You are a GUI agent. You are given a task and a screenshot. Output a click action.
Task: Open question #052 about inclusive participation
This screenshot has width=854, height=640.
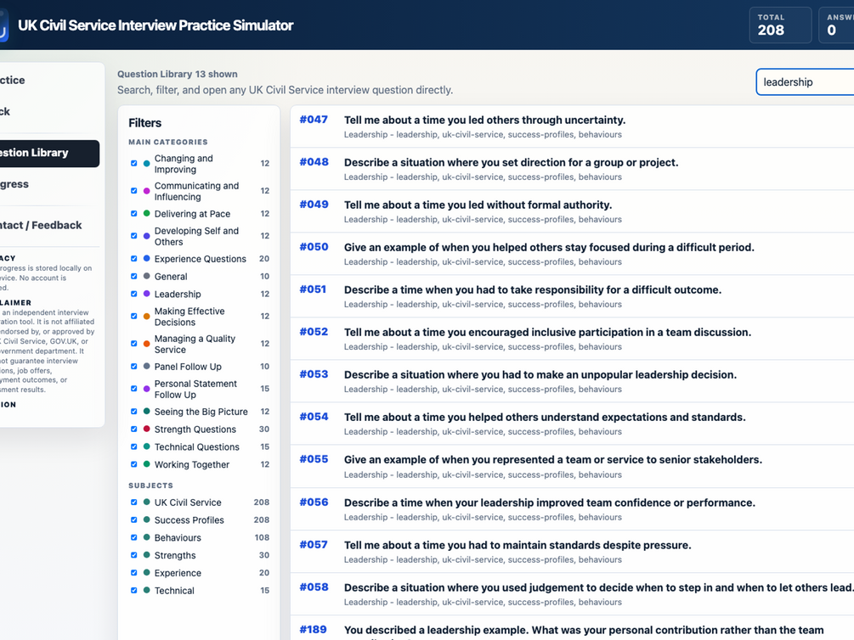tap(572, 339)
